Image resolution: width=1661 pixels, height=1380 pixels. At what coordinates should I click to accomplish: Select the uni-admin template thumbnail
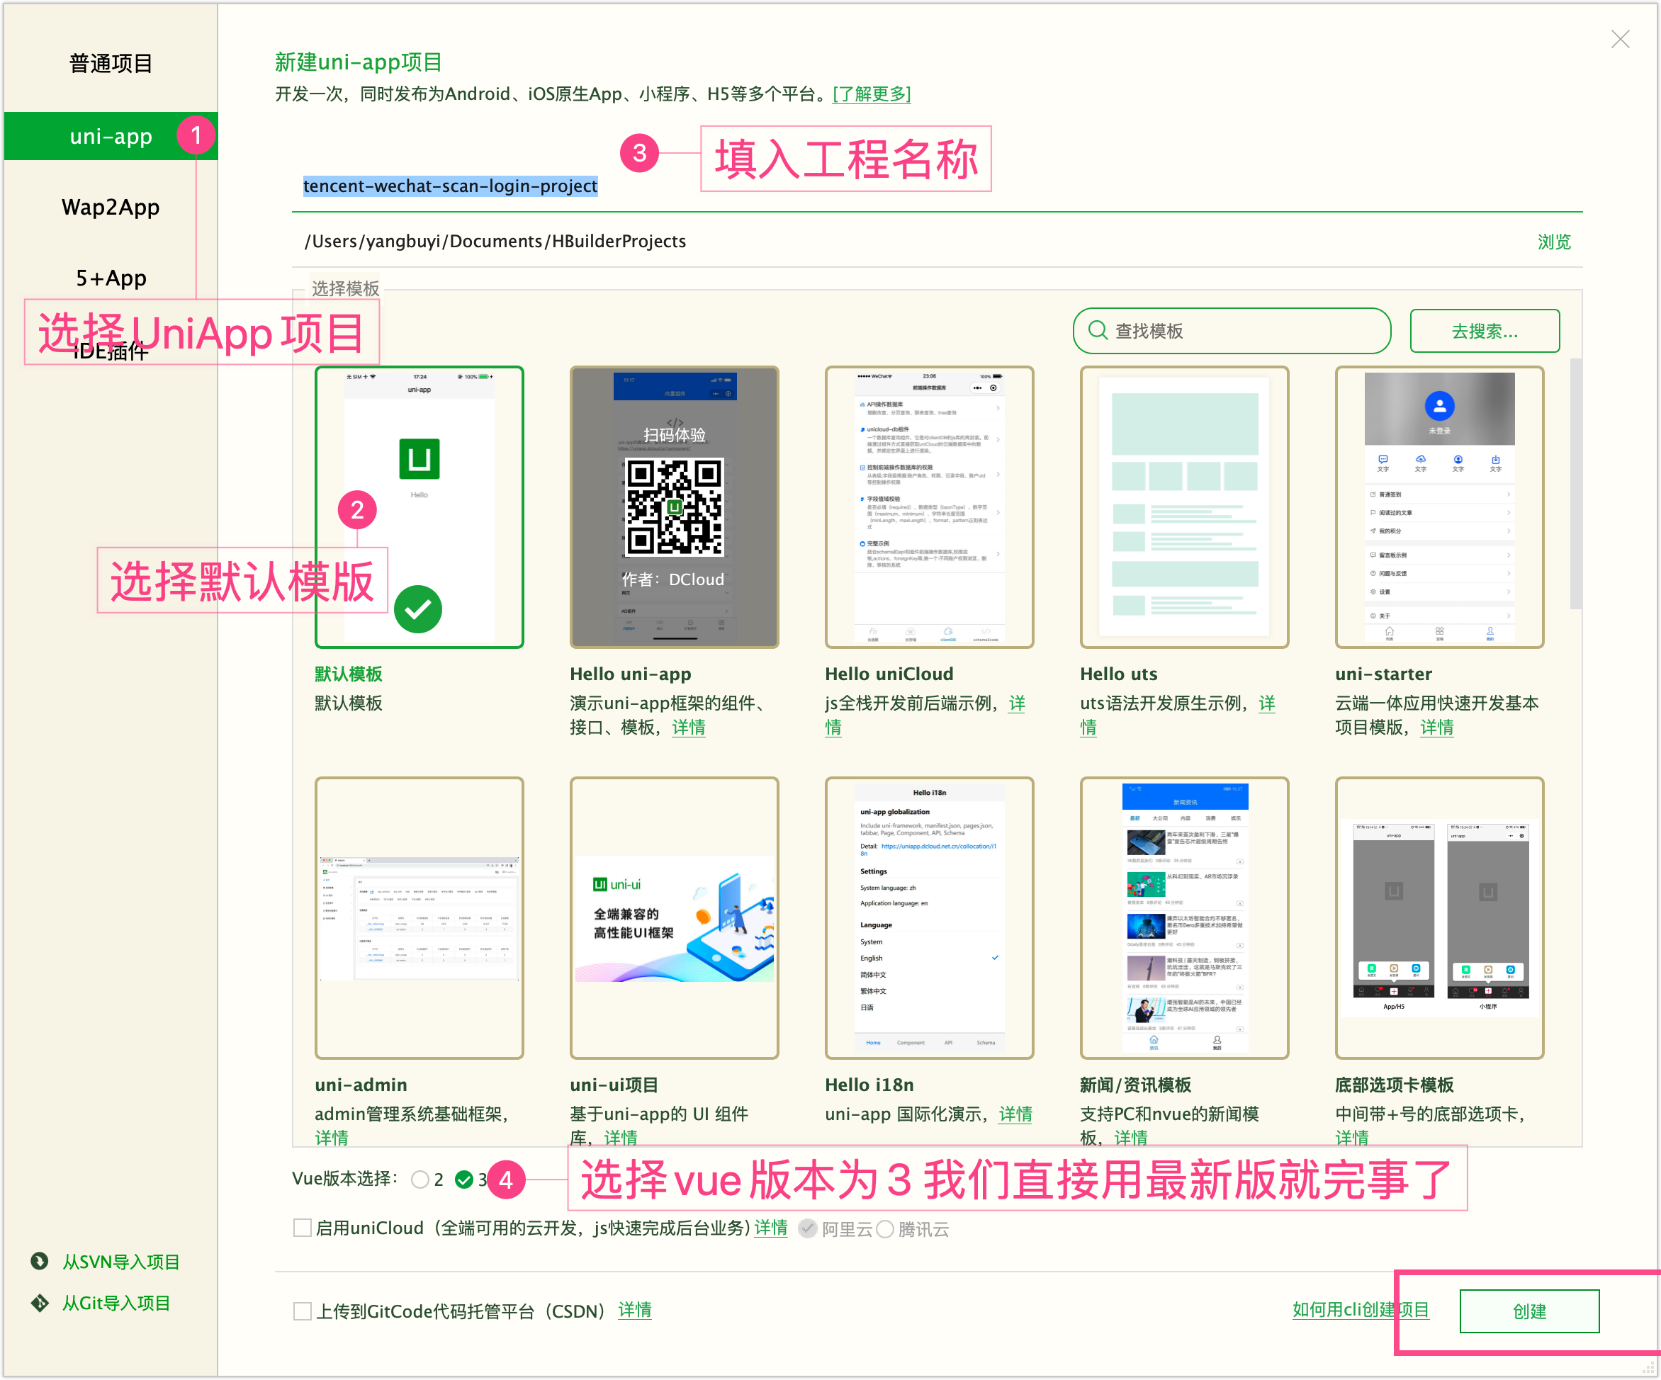420,917
